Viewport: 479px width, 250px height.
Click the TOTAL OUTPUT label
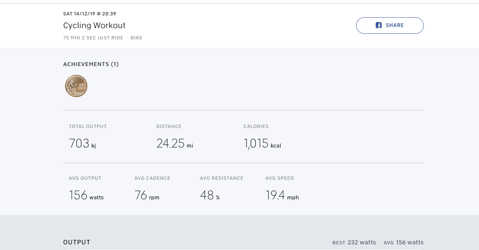[88, 127]
